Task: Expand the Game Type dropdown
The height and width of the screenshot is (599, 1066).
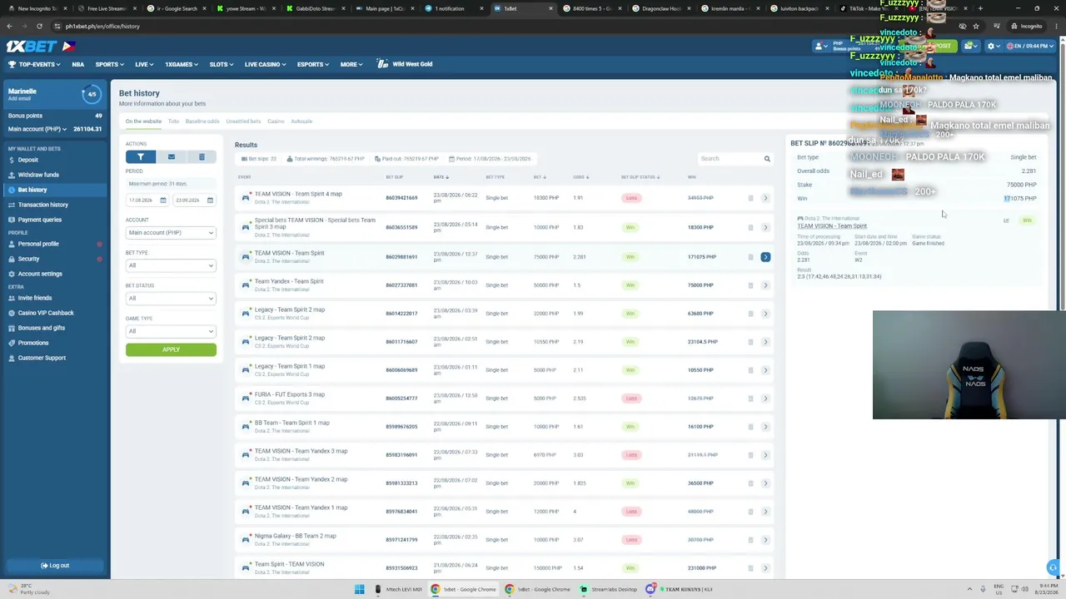Action: [171, 331]
